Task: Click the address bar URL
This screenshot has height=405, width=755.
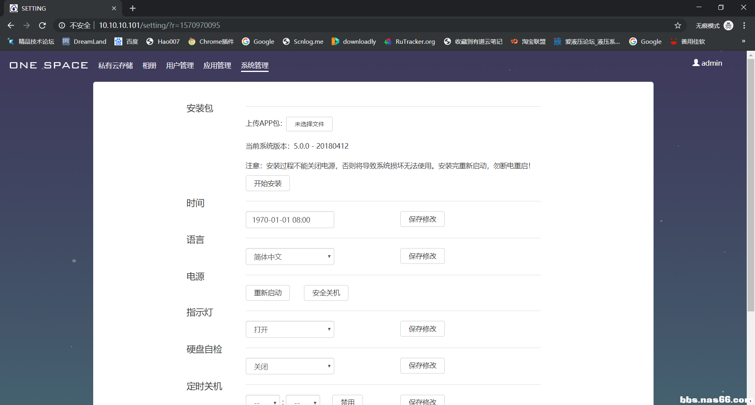Action: [159, 25]
